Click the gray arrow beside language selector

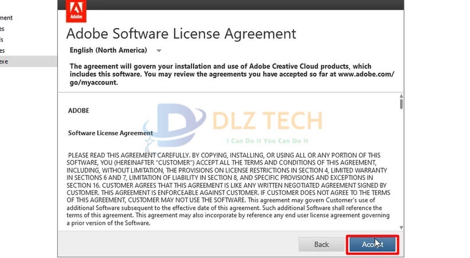pos(159,50)
